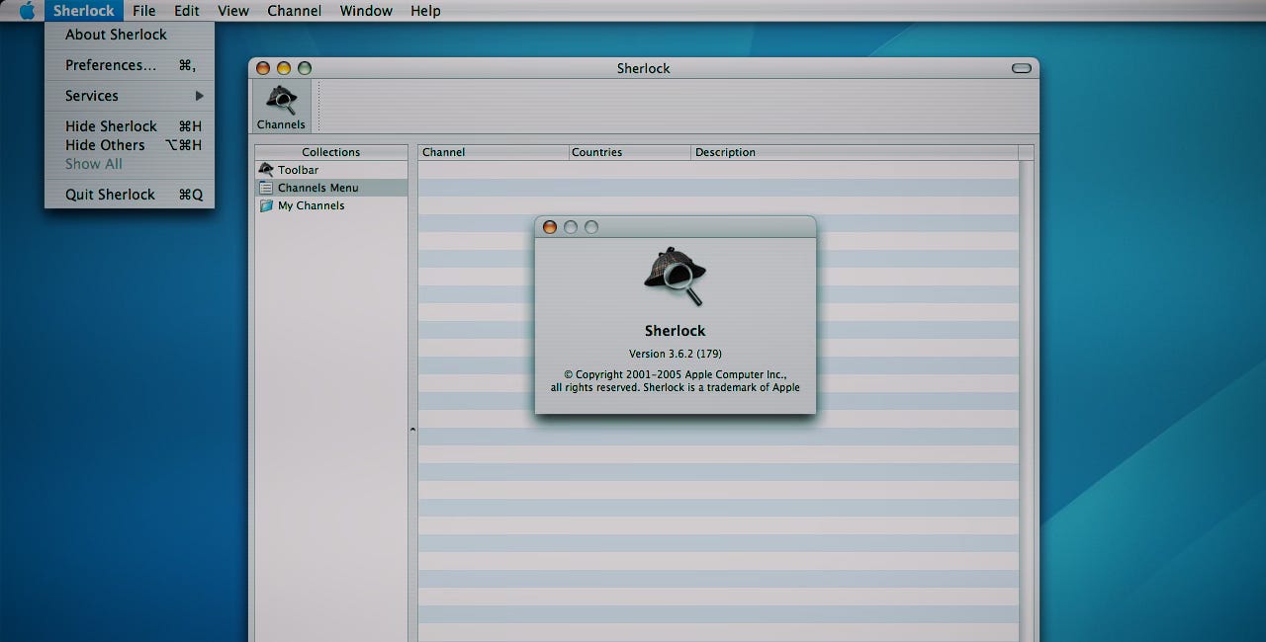Screen dimensions: 1266x642
Task: Click the Sherlock window title text
Action: coord(644,68)
